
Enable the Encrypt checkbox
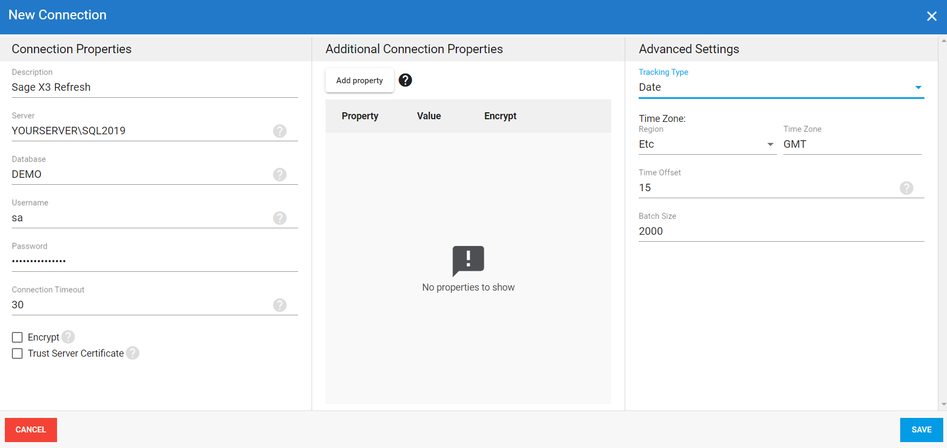[x=17, y=337]
